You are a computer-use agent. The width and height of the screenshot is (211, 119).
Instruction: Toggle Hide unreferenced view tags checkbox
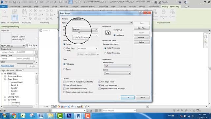64,89
